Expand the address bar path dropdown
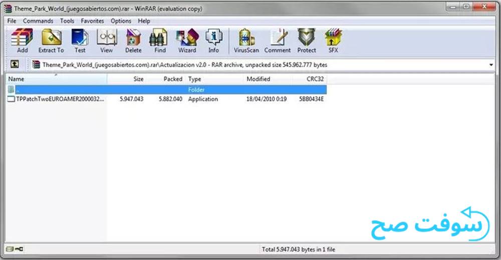The image size is (501, 260). pyautogui.click(x=491, y=65)
